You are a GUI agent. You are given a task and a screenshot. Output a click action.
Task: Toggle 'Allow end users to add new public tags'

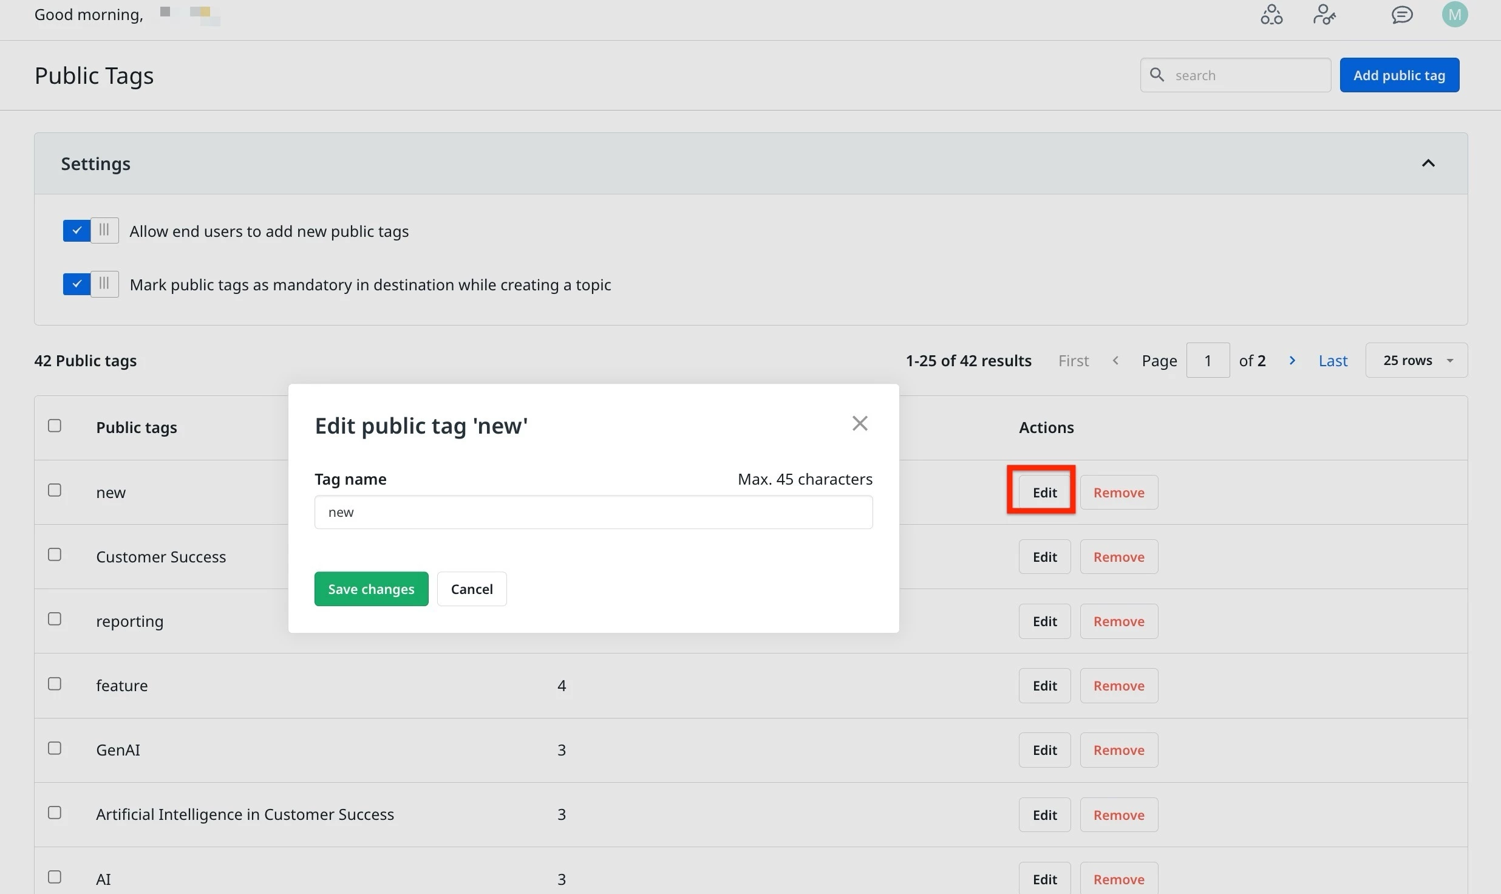tap(90, 231)
